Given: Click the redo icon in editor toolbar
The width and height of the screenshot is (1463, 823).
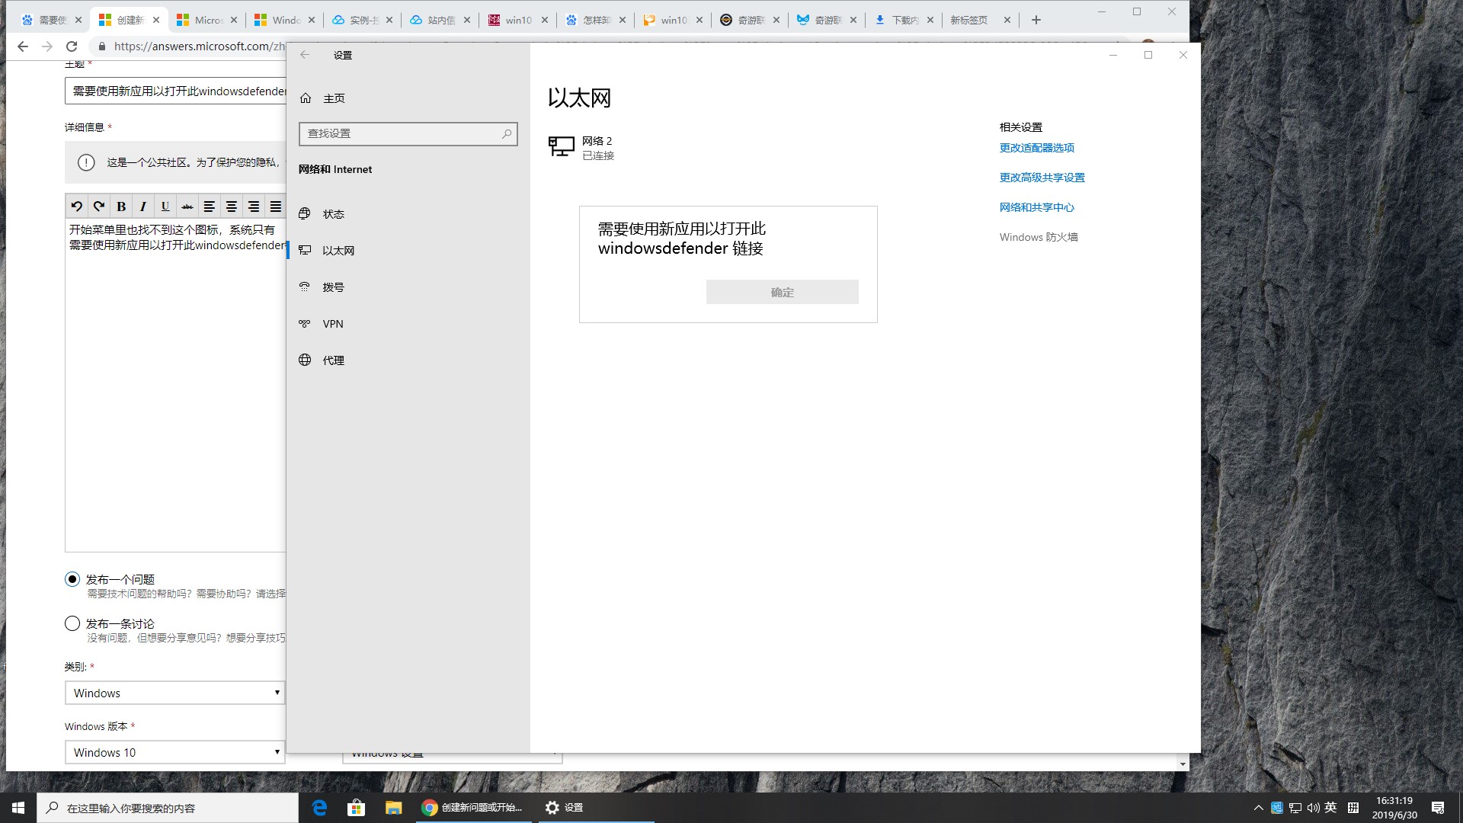Looking at the screenshot, I should pos(99,206).
